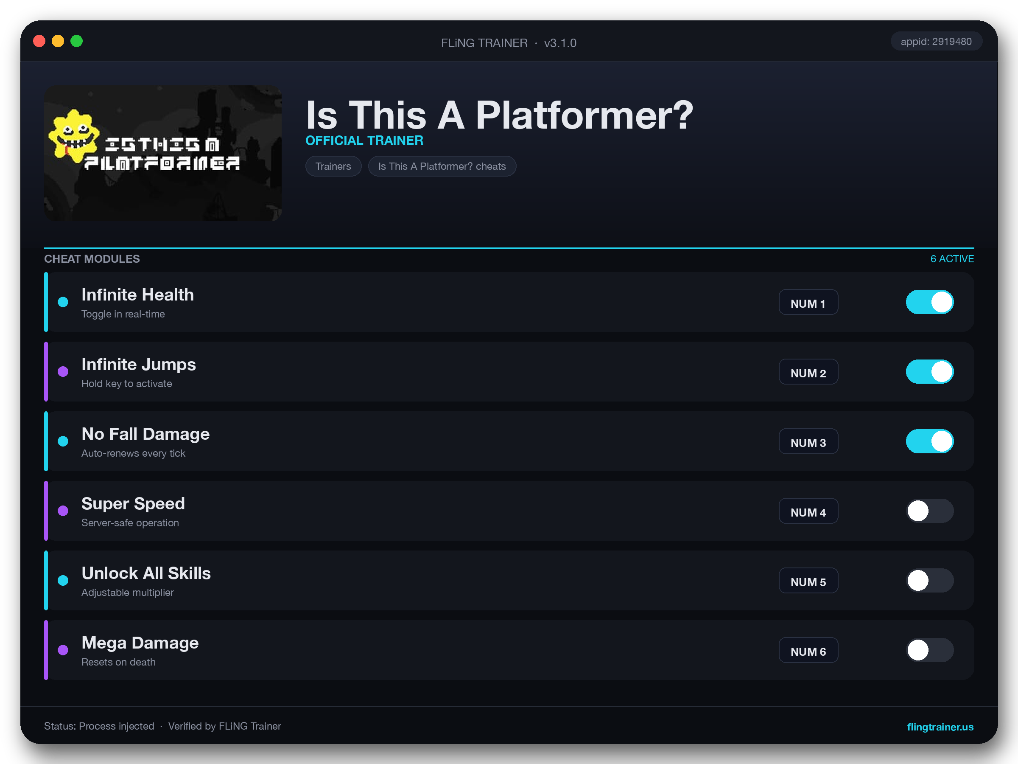This screenshot has width=1018, height=764.
Task: Open Is This A Platformer? cheats tag
Action: 442,166
